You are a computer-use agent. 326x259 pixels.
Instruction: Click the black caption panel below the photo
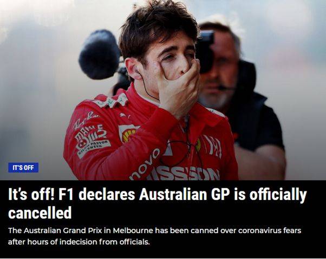coord(163,219)
